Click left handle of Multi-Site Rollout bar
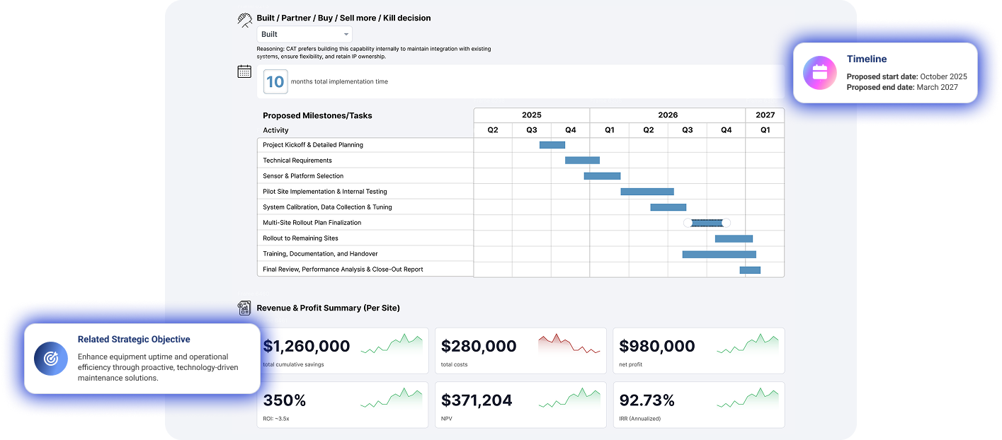Image resolution: width=1002 pixels, height=440 pixels. pos(688,223)
